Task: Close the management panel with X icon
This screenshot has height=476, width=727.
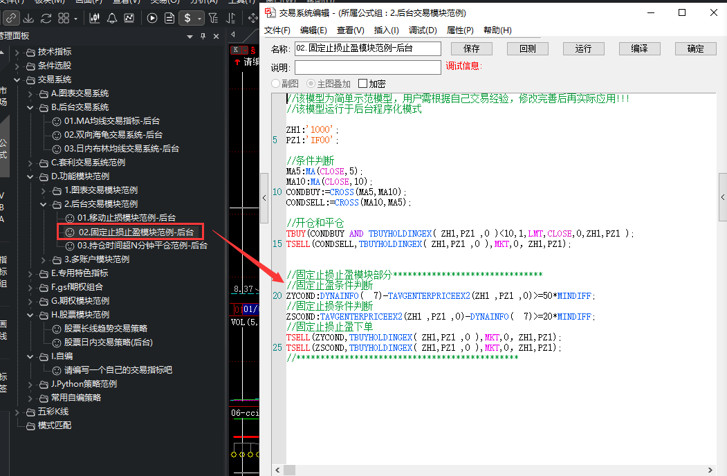Action: point(216,36)
